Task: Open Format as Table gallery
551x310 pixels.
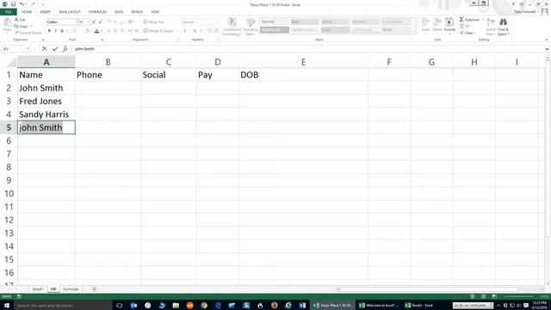Action: tap(251, 27)
